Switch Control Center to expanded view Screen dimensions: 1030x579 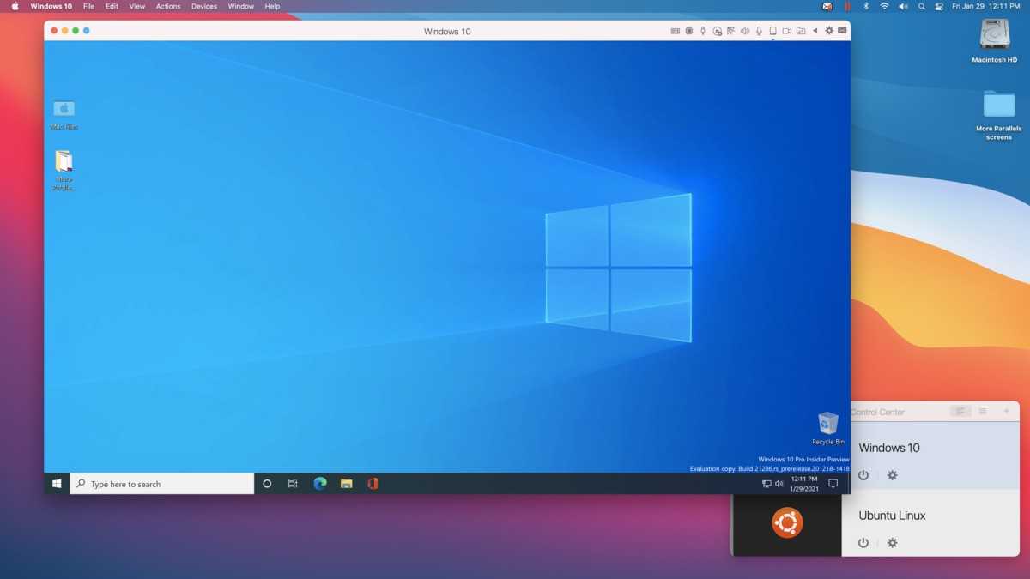(x=960, y=412)
